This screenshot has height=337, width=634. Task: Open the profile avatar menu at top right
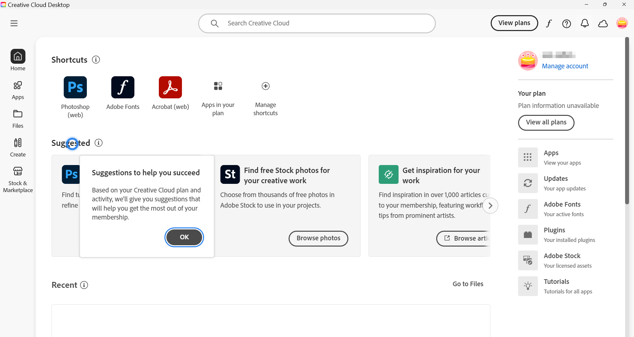pyautogui.click(x=622, y=23)
